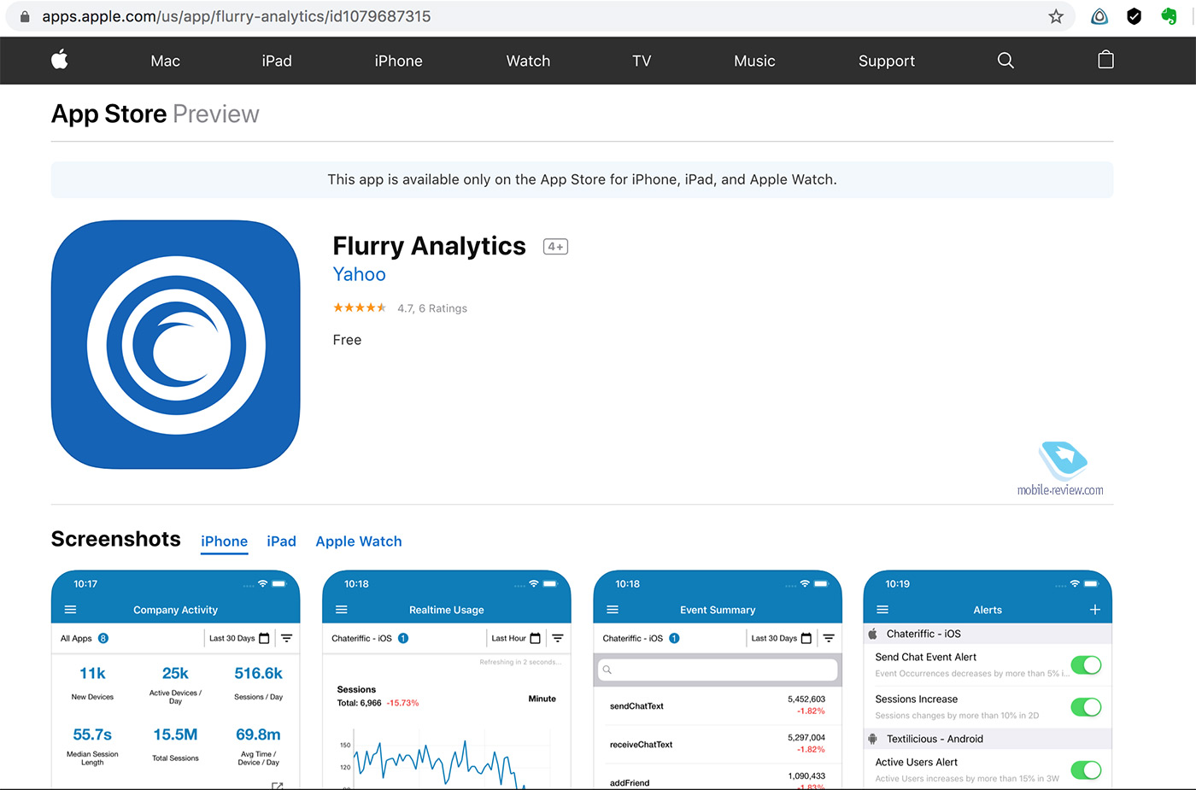
Task: Click the 4.7, 6 Ratings text
Action: [x=432, y=308]
